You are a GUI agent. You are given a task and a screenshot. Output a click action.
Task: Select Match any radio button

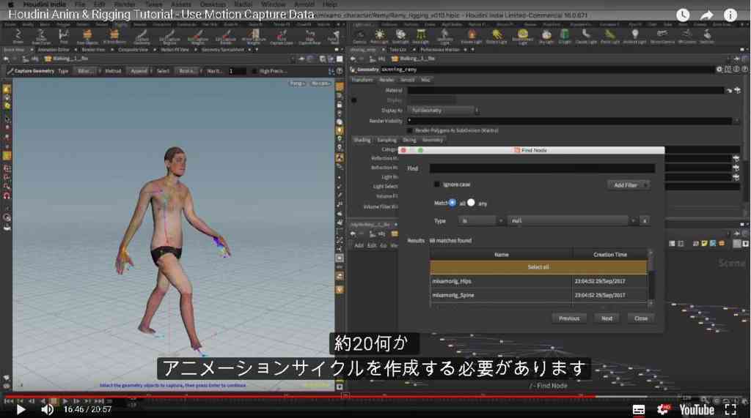point(472,203)
